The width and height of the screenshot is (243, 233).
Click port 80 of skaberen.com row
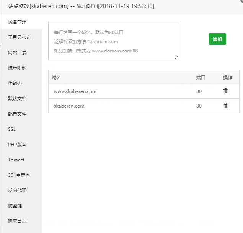[x=199, y=106]
